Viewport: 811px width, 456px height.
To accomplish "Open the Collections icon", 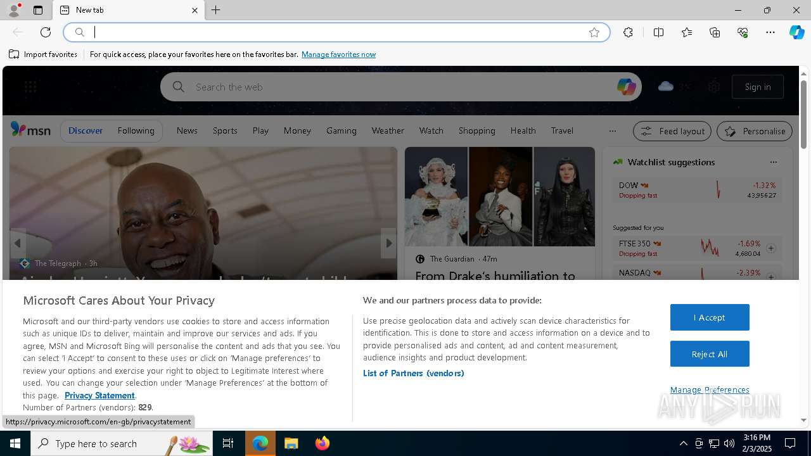I will 715,32.
